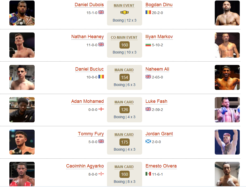
Task: Click the Bulgarian flag beside Iliyan Markov's record
Action: click(x=148, y=45)
